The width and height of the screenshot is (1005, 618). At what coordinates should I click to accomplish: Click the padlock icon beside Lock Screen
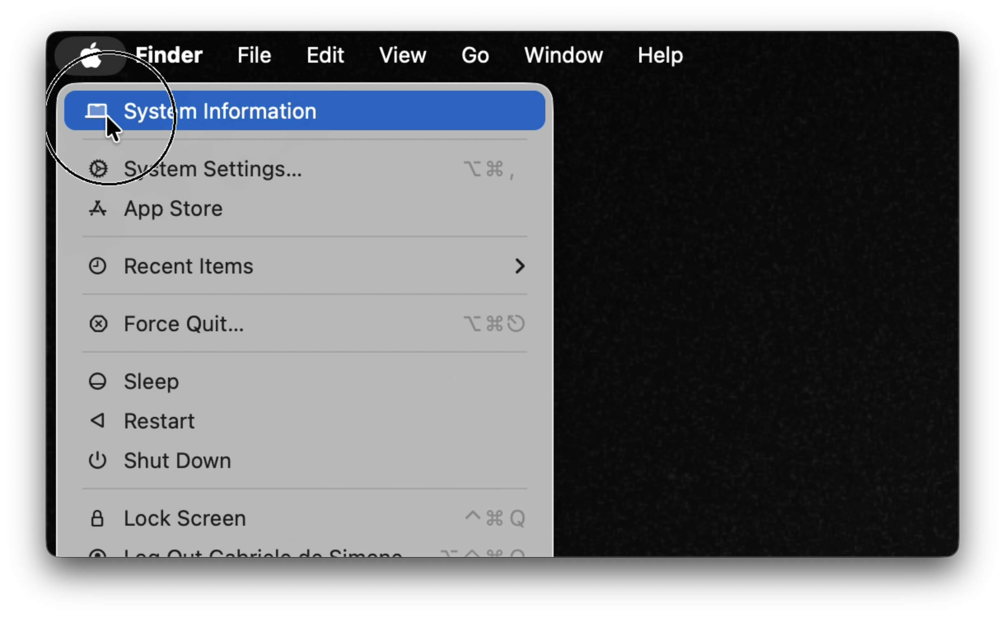click(97, 518)
